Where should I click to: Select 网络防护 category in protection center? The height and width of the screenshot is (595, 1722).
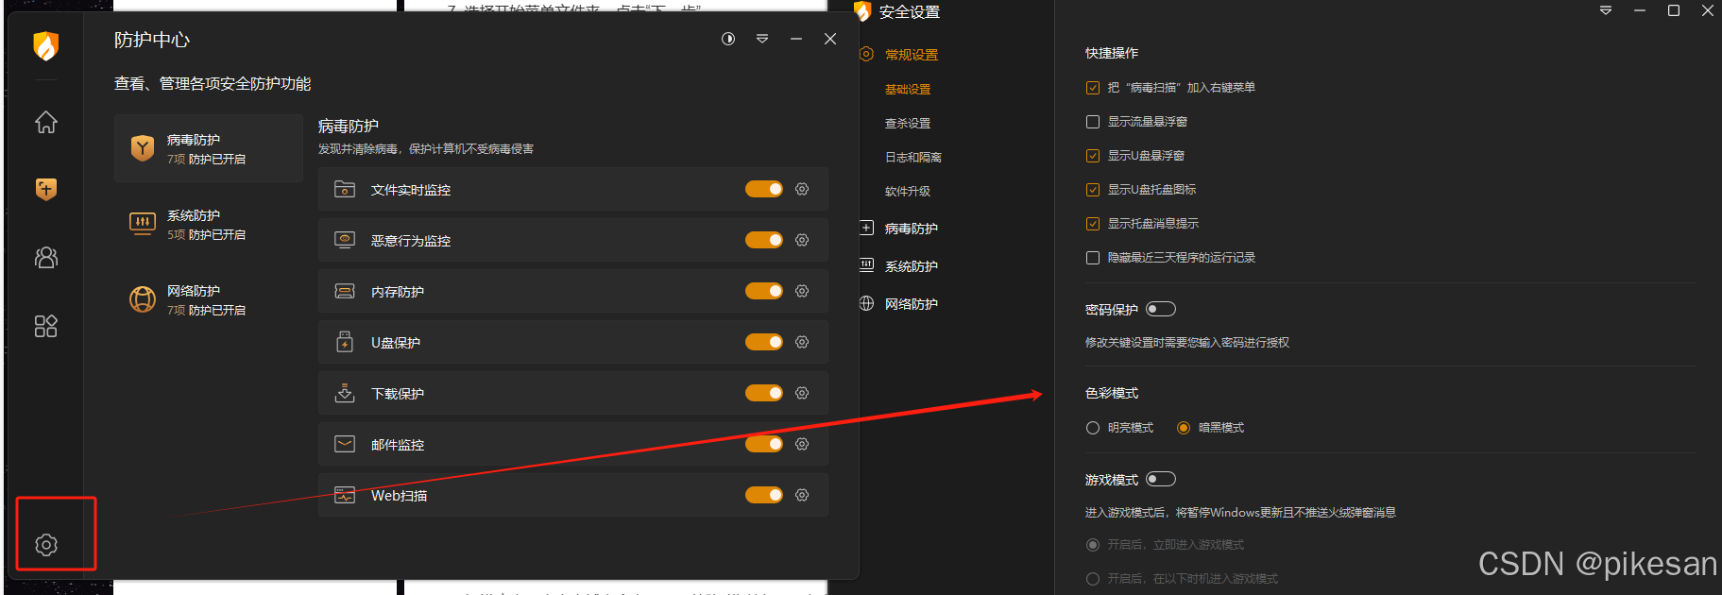coord(209,299)
